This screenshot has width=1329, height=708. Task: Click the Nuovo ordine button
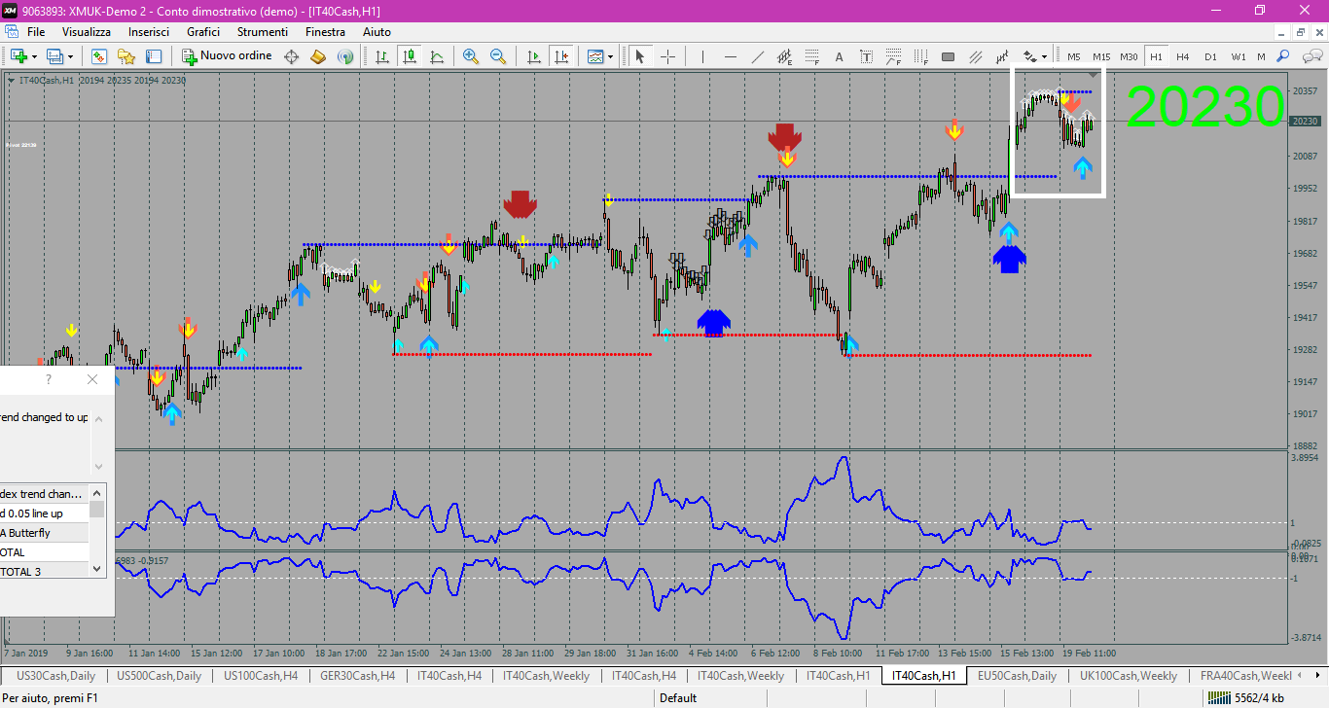[228, 56]
